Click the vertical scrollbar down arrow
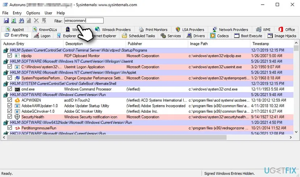The width and height of the screenshot is (300, 177). coord(296,132)
